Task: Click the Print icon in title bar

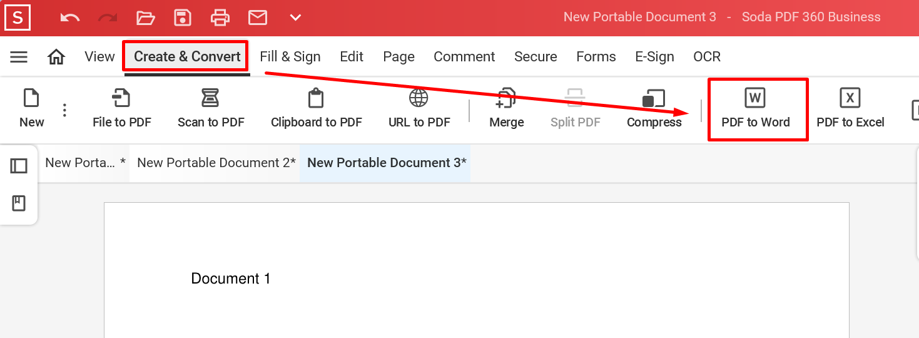Action: [x=220, y=18]
